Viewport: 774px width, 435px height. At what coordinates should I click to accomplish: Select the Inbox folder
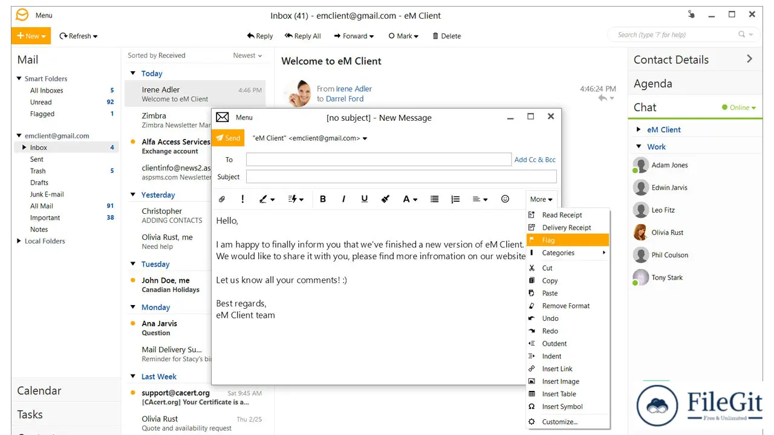pyautogui.click(x=67, y=147)
